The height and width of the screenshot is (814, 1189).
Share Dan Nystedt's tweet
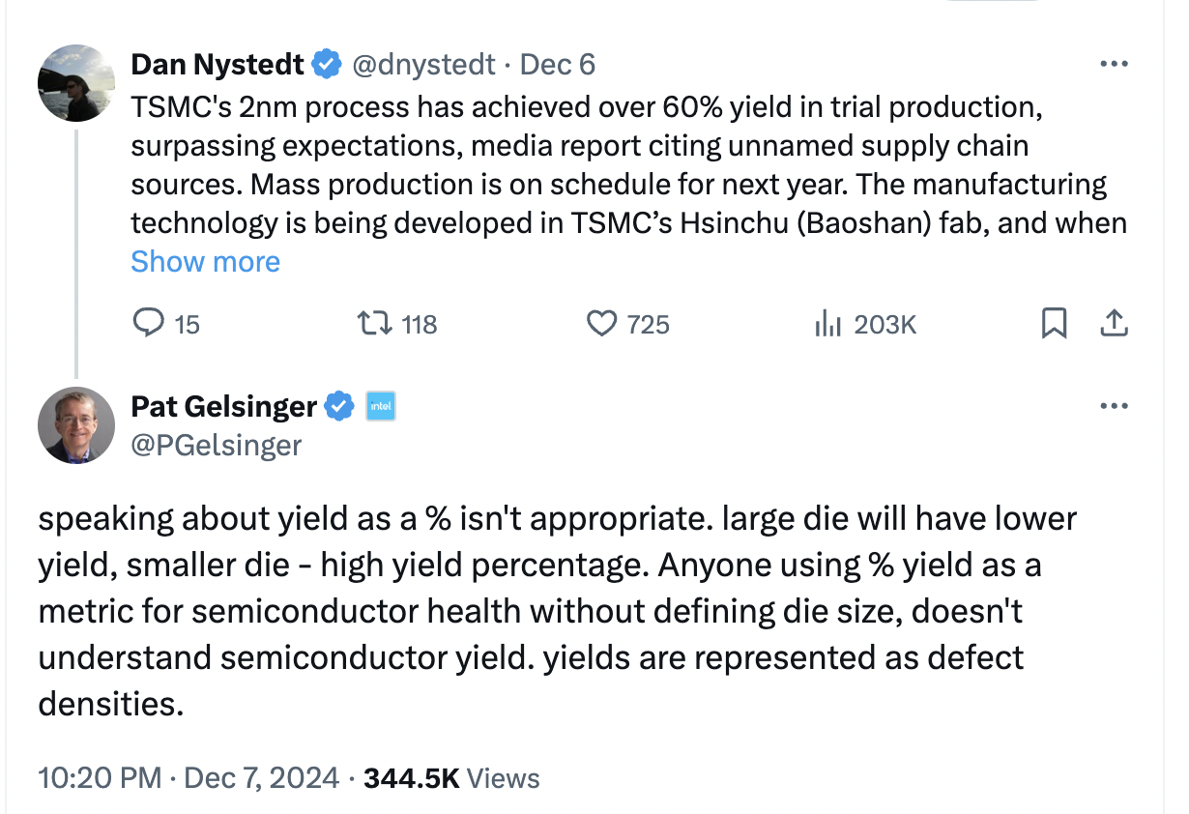1114,323
